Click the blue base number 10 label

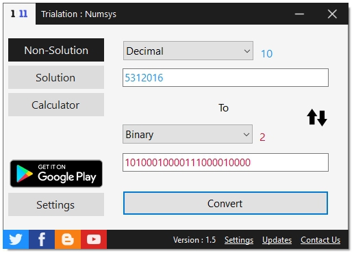point(266,54)
